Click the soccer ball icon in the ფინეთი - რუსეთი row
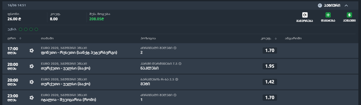Screen dimensions: 361x105 tap(32, 51)
